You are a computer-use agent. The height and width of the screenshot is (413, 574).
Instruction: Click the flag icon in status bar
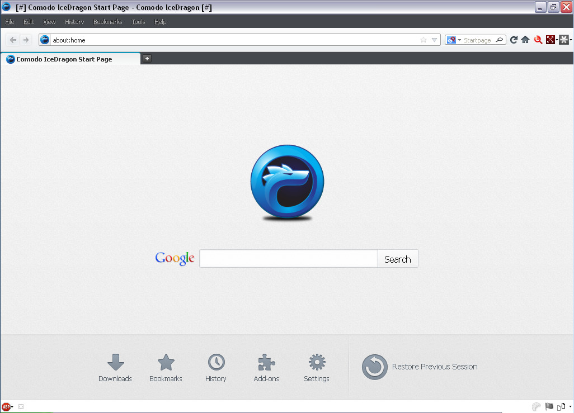point(549,406)
